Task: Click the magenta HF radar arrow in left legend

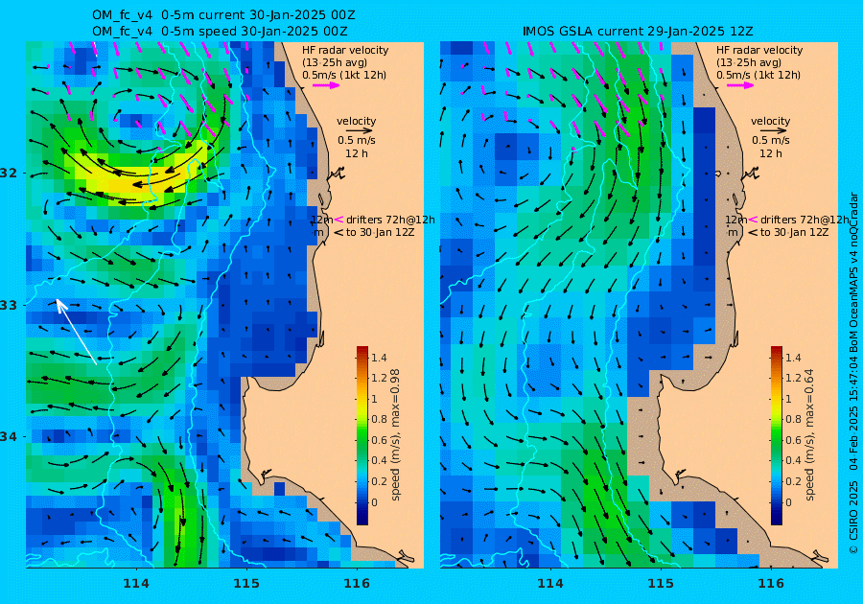Action: click(x=326, y=85)
